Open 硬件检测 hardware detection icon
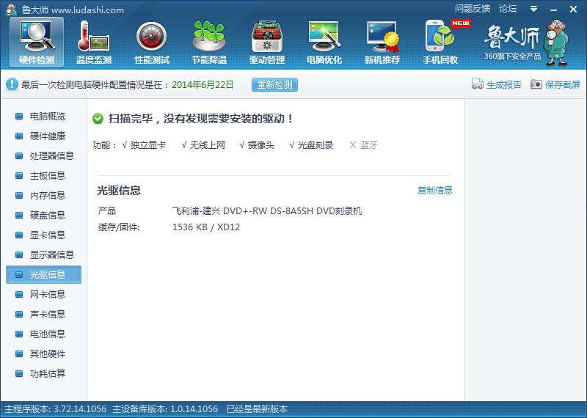587x418 pixels. (x=36, y=42)
